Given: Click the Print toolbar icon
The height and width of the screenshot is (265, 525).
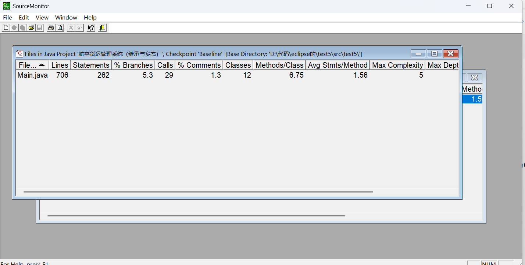Looking at the screenshot, I should [x=51, y=28].
